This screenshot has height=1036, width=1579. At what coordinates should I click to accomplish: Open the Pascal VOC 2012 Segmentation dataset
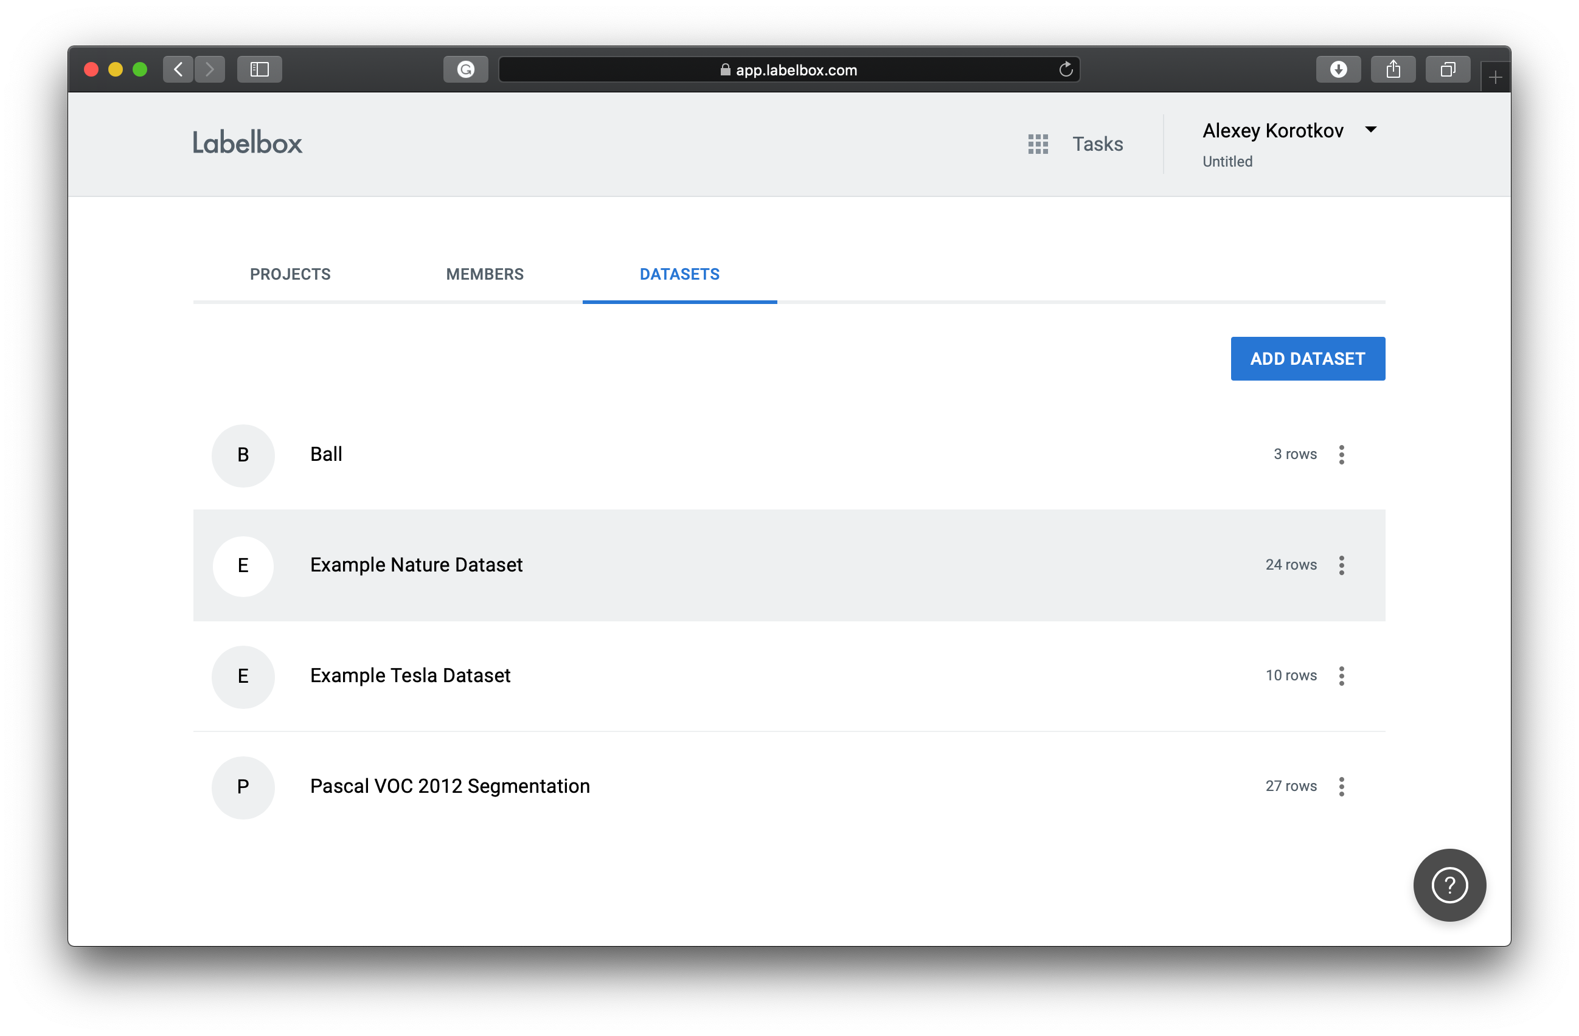[449, 786]
